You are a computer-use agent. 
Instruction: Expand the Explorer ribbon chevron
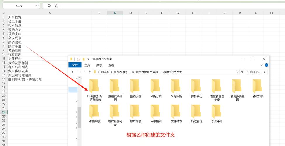(261, 65)
